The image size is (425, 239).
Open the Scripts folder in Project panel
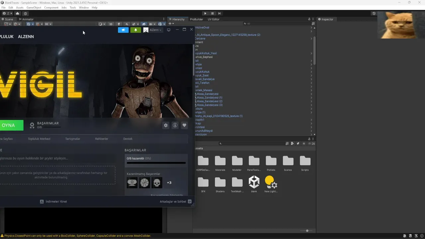point(305,163)
